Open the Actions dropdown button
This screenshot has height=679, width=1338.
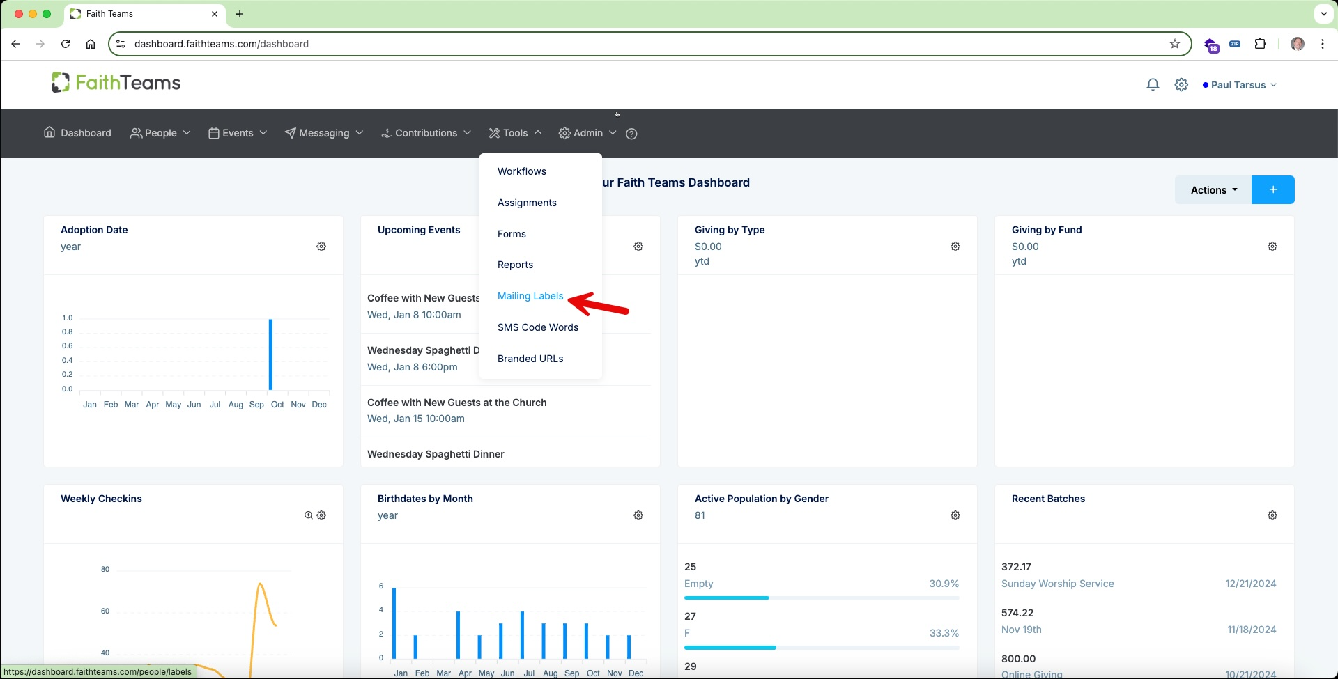click(x=1213, y=190)
